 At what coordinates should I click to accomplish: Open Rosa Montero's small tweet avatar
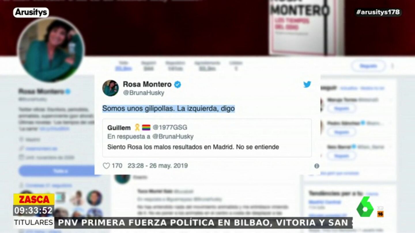tap(110, 88)
